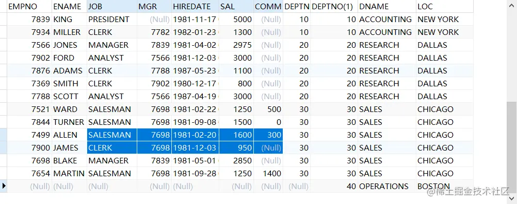The width and height of the screenshot is (517, 204).
Task: Select hire date 1981-05-01
Action: click(195, 161)
